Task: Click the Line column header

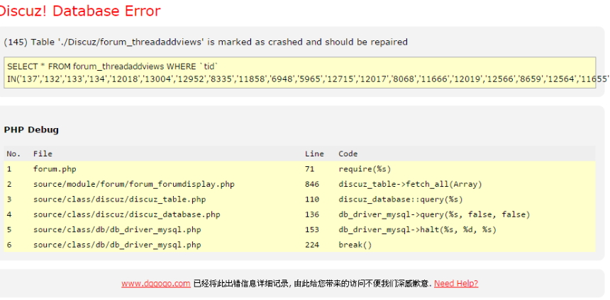Action: (314, 154)
